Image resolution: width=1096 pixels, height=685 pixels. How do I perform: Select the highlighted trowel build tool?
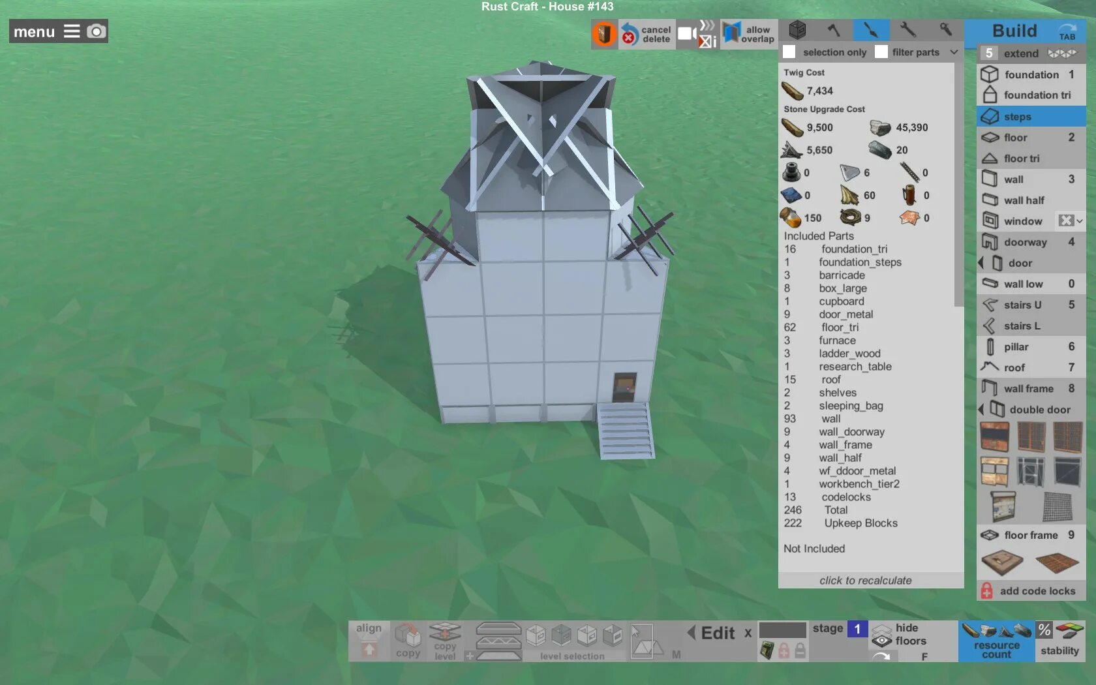pos(871,30)
